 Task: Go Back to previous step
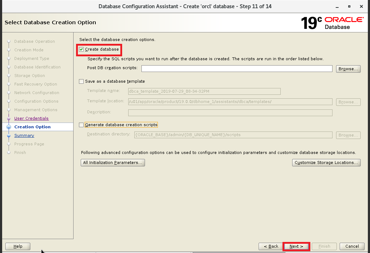tap(271, 246)
